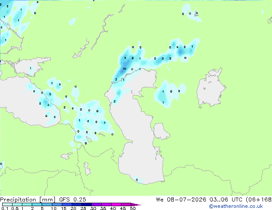Image resolution: width=272 pixels, height=210 pixels.
Task: Click the over-50 mm arrow tip of legend
Action: (x=136, y=204)
